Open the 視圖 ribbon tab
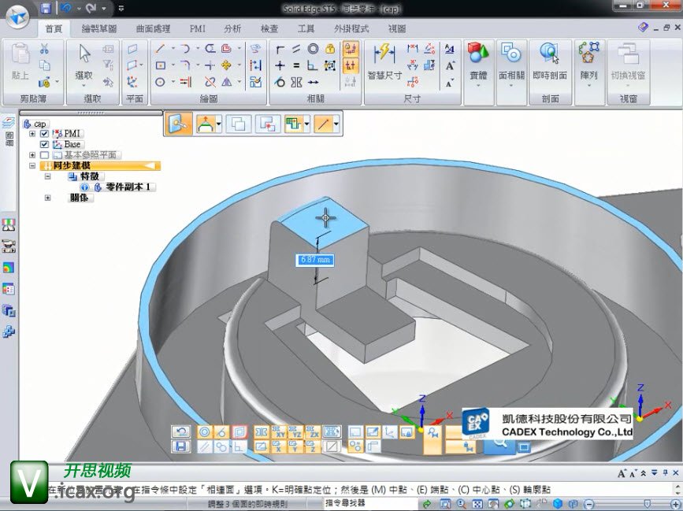 tap(397, 28)
